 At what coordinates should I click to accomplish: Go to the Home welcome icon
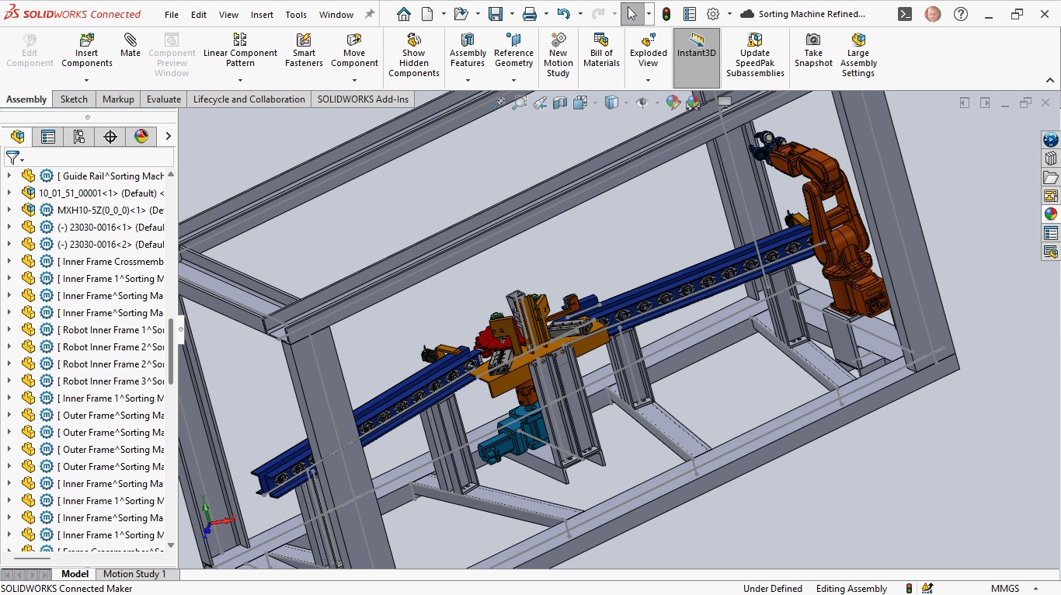[404, 14]
